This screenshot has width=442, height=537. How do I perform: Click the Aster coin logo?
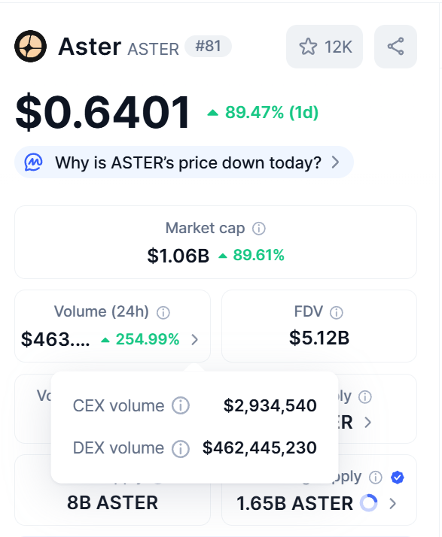click(31, 46)
